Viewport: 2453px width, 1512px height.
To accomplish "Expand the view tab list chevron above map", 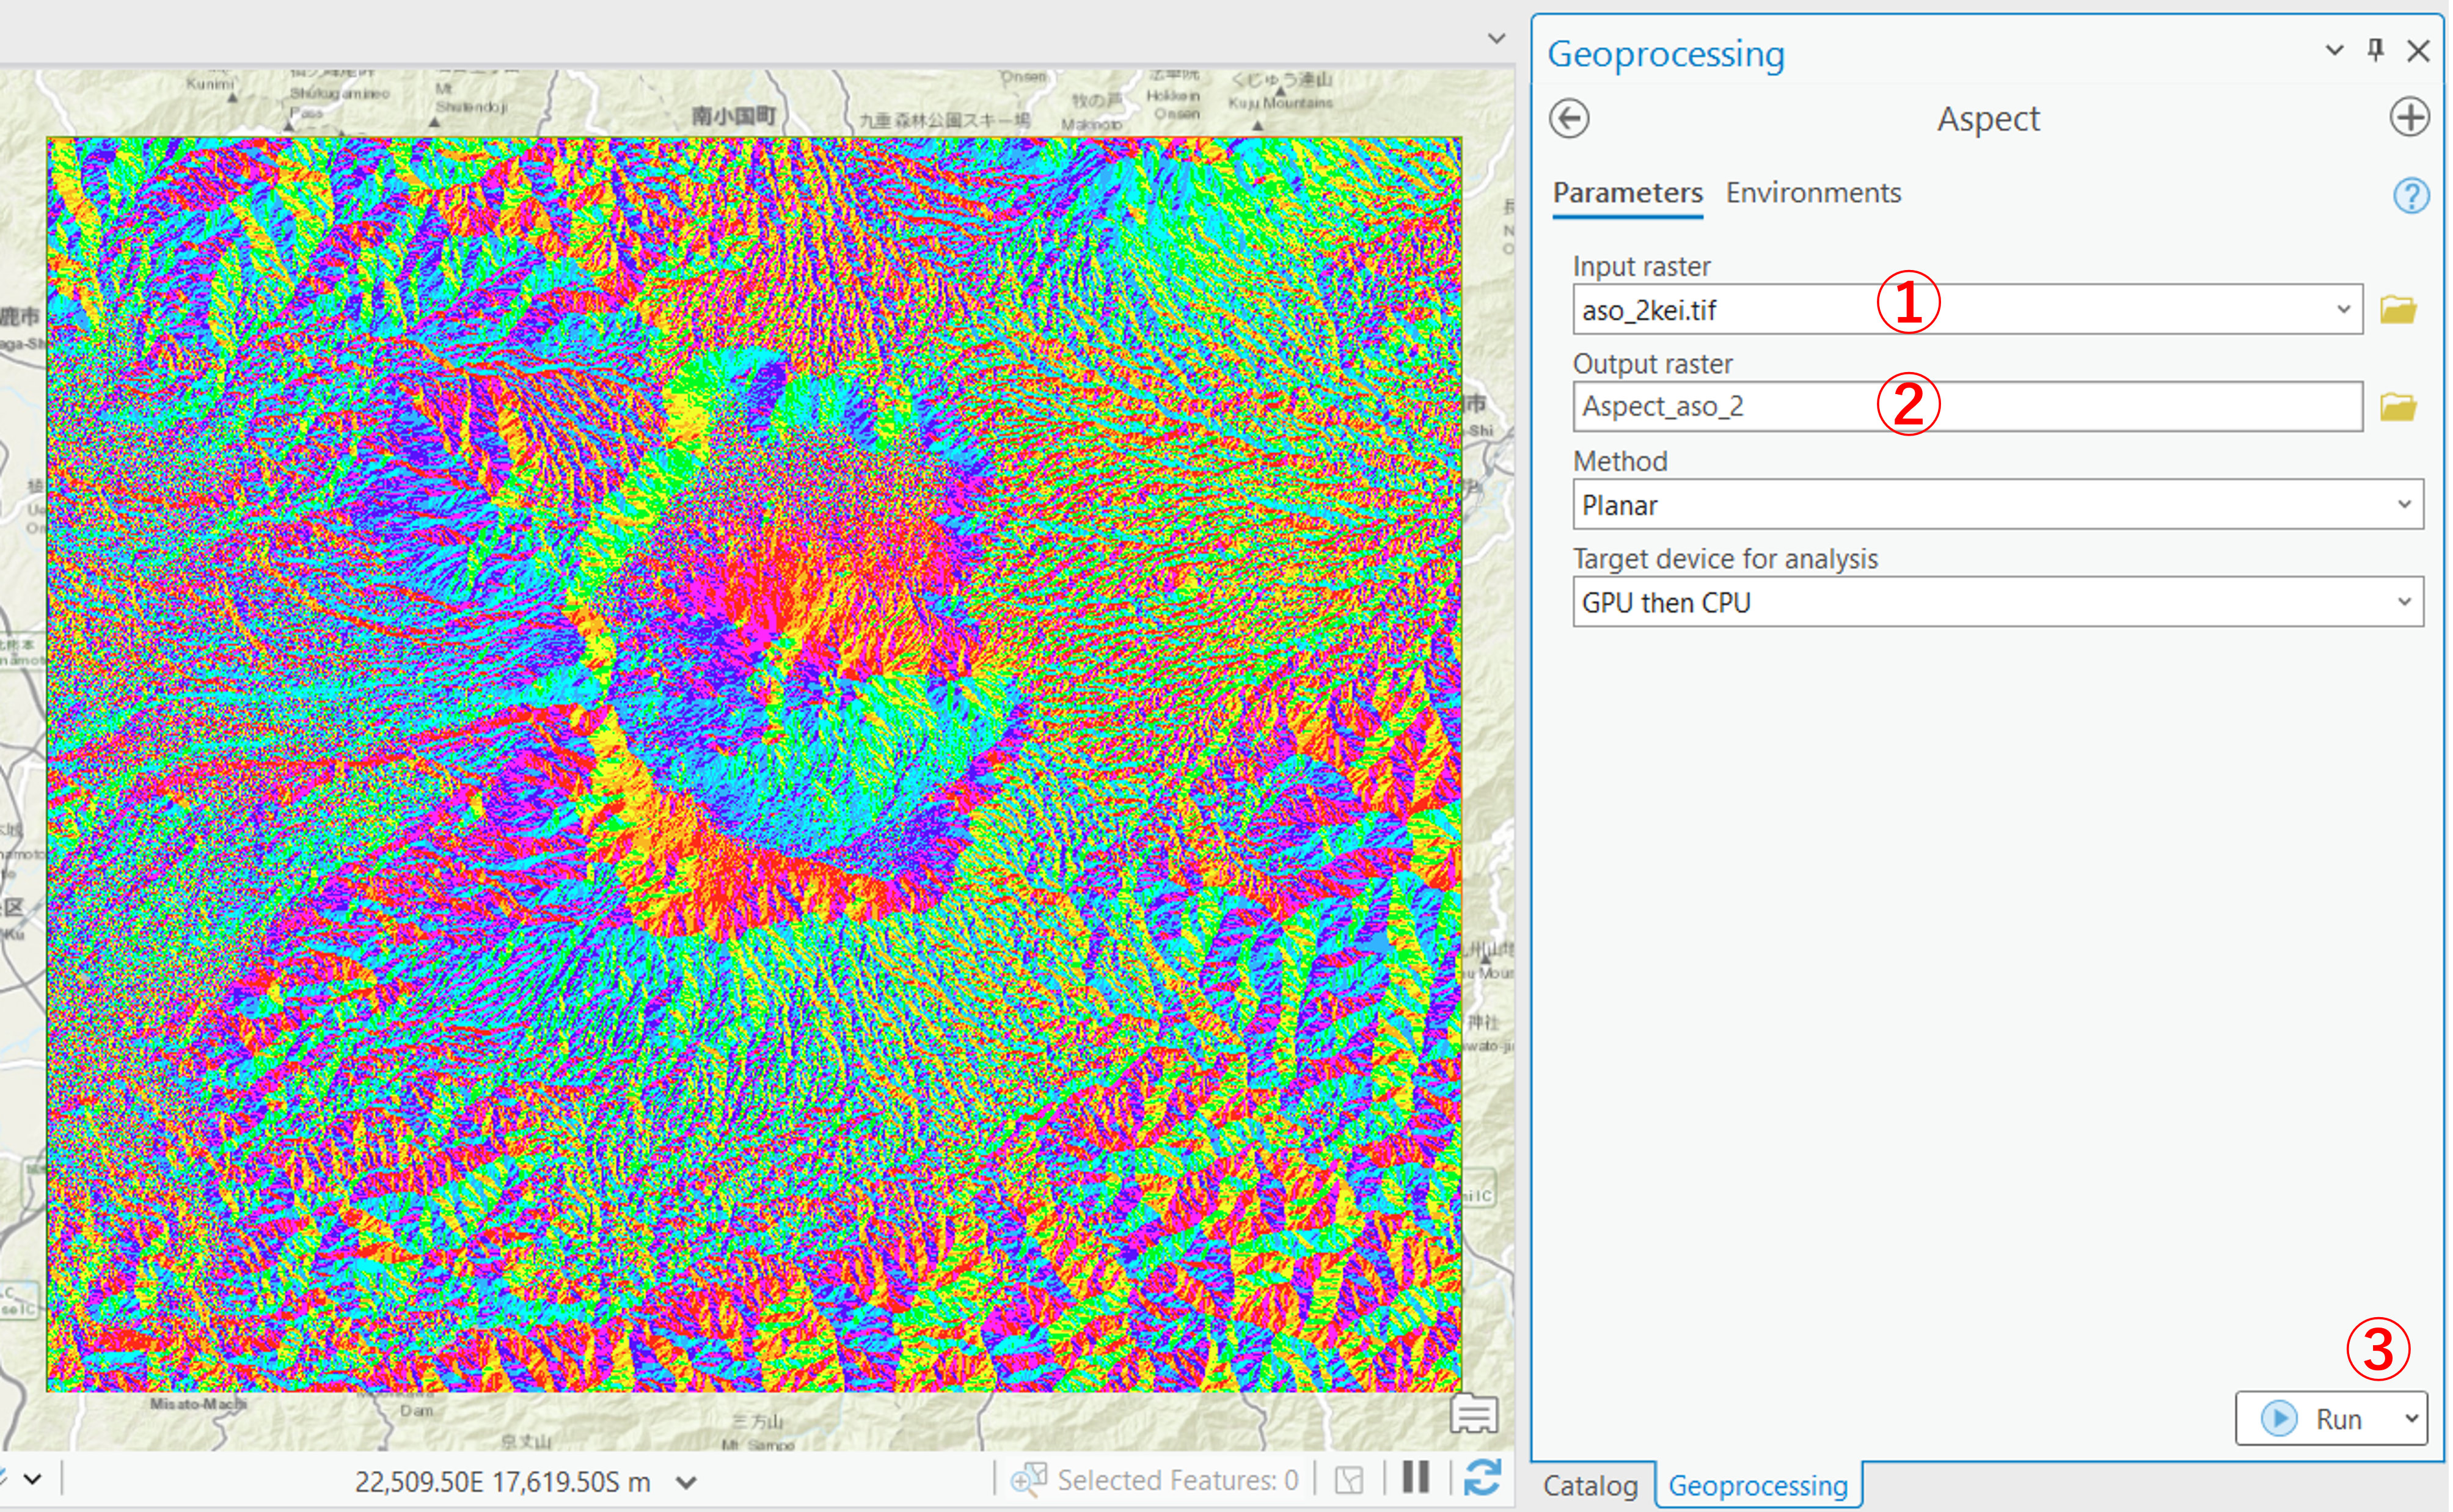I will [1496, 38].
